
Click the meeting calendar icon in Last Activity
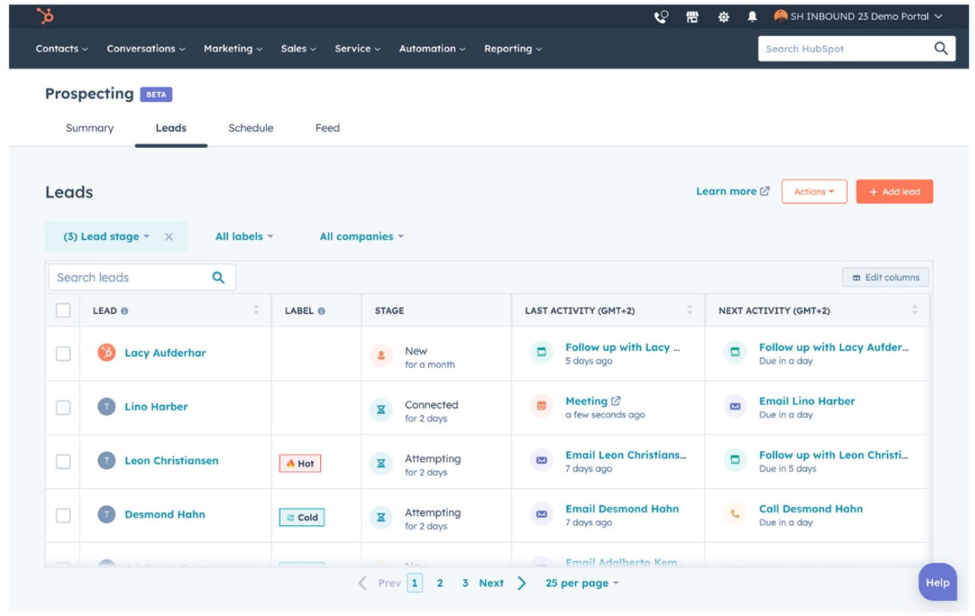(x=541, y=406)
